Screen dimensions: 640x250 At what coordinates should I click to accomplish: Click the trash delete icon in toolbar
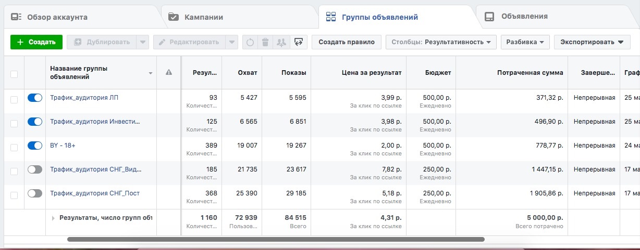(266, 42)
